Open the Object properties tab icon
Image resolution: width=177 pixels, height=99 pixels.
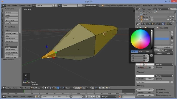[x=153, y=24]
